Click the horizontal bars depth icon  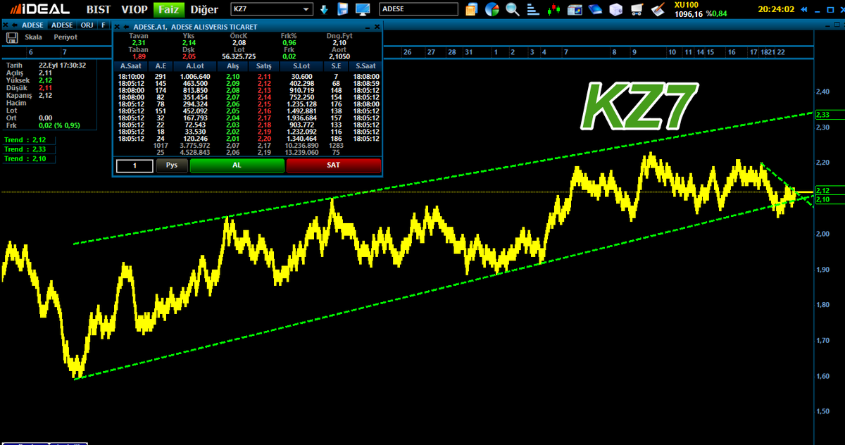tap(533, 10)
